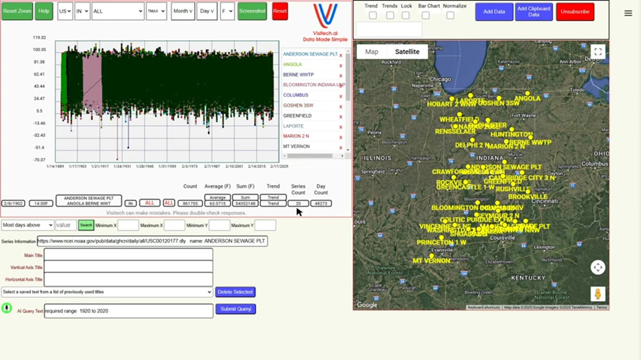Click the green Search button
Screen dimensions: 641x360
click(x=86, y=225)
